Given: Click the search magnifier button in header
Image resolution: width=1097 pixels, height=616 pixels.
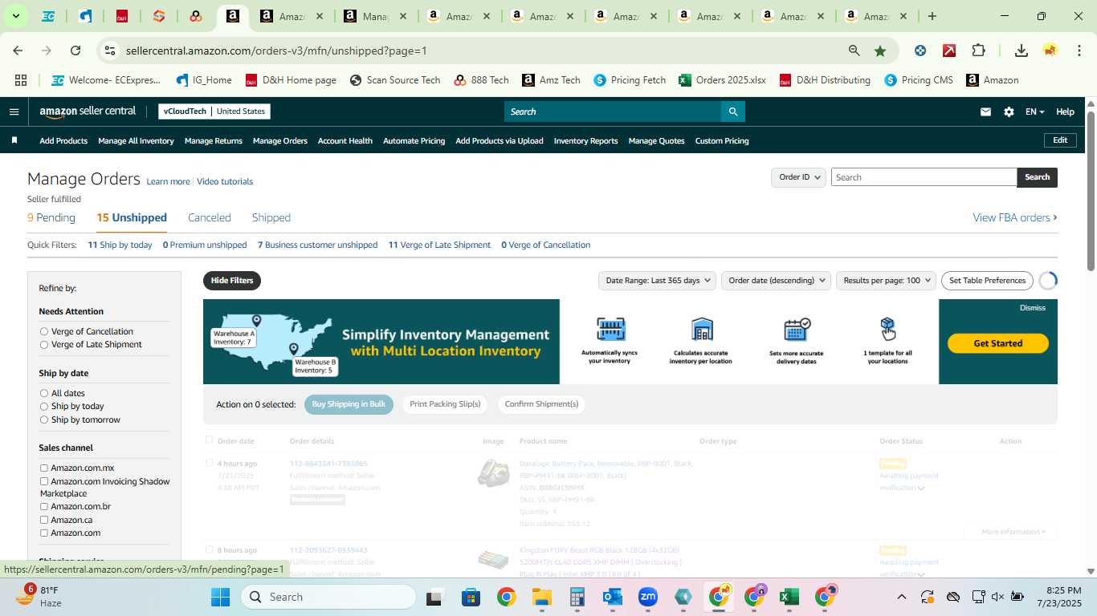Looking at the screenshot, I should (732, 111).
